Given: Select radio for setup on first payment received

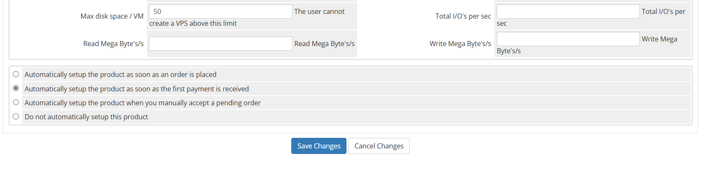Looking at the screenshot, I should click(x=16, y=88).
